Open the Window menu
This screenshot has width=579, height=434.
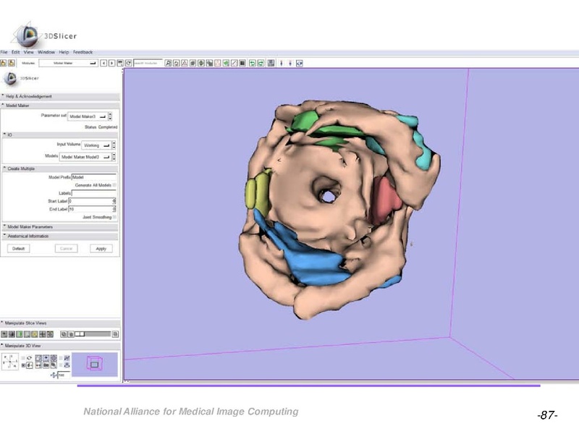click(46, 52)
